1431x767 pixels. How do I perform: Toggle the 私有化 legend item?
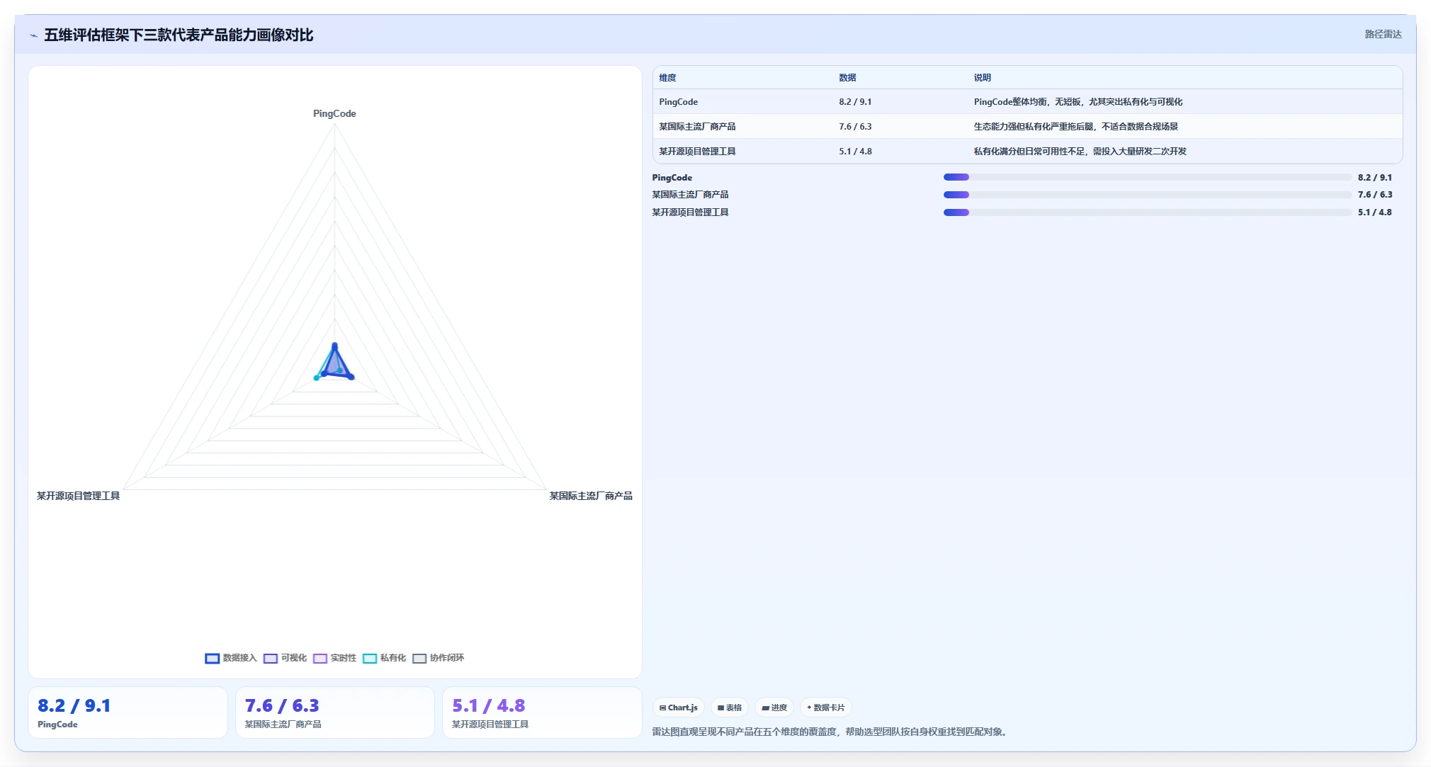(384, 658)
